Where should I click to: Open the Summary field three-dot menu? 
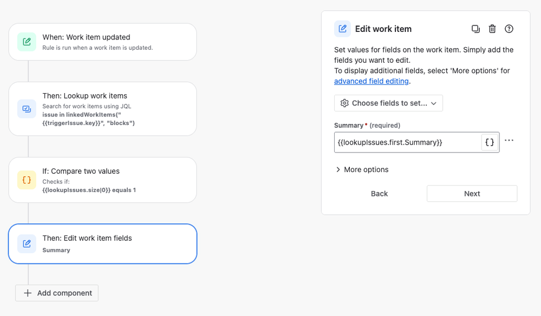[509, 140]
